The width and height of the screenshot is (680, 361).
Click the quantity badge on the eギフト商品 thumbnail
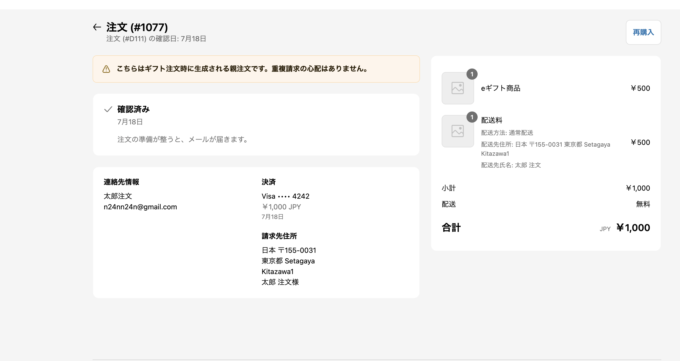click(x=472, y=74)
